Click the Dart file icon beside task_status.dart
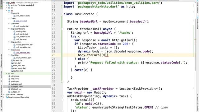199x112 pixels. [x=14, y=16]
